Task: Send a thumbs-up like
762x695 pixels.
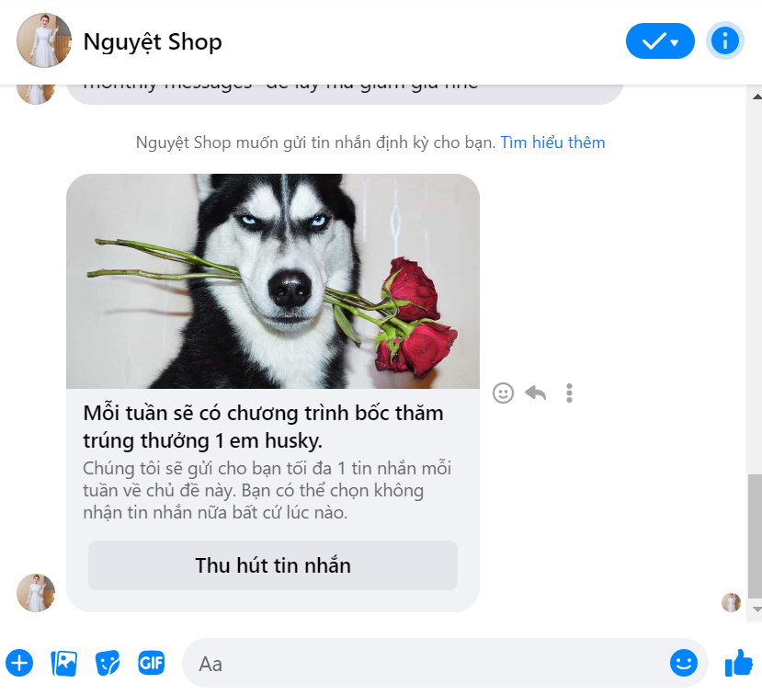Action: tap(738, 663)
